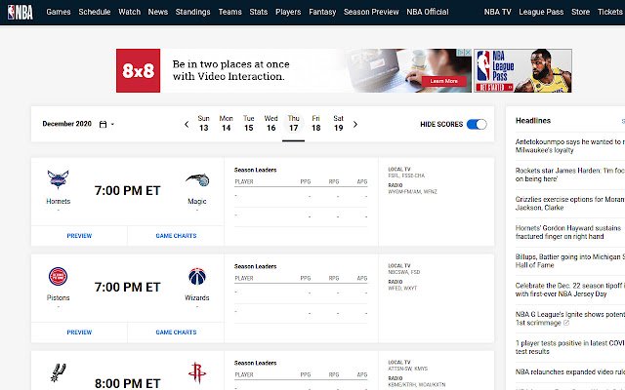This screenshot has width=625, height=390.
Task: Open external link icon beside Ignite headline
Action: click(x=566, y=323)
